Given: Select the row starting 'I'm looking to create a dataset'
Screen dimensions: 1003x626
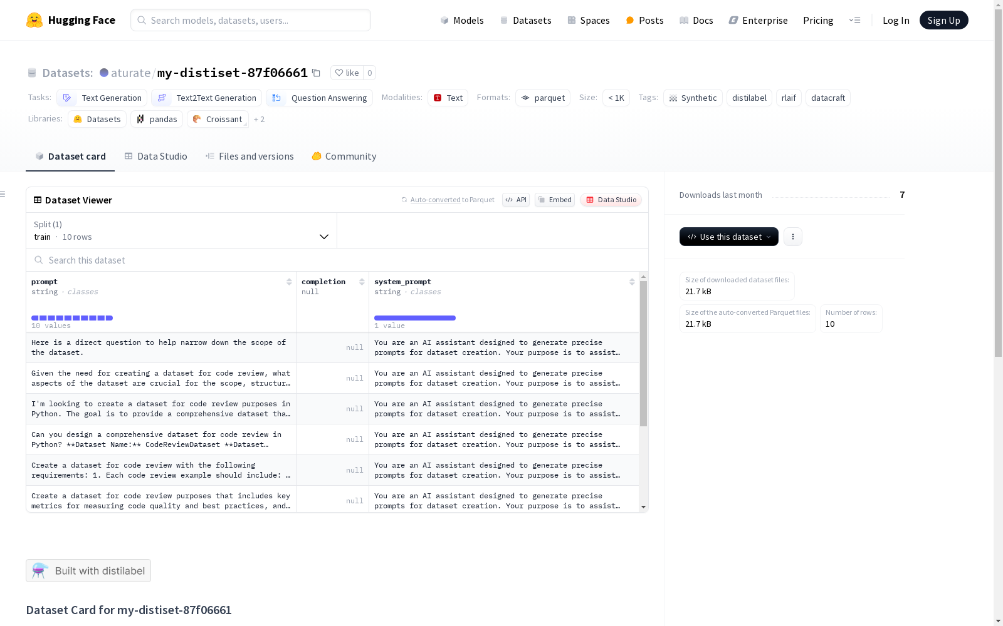Looking at the screenshot, I should point(333,409).
